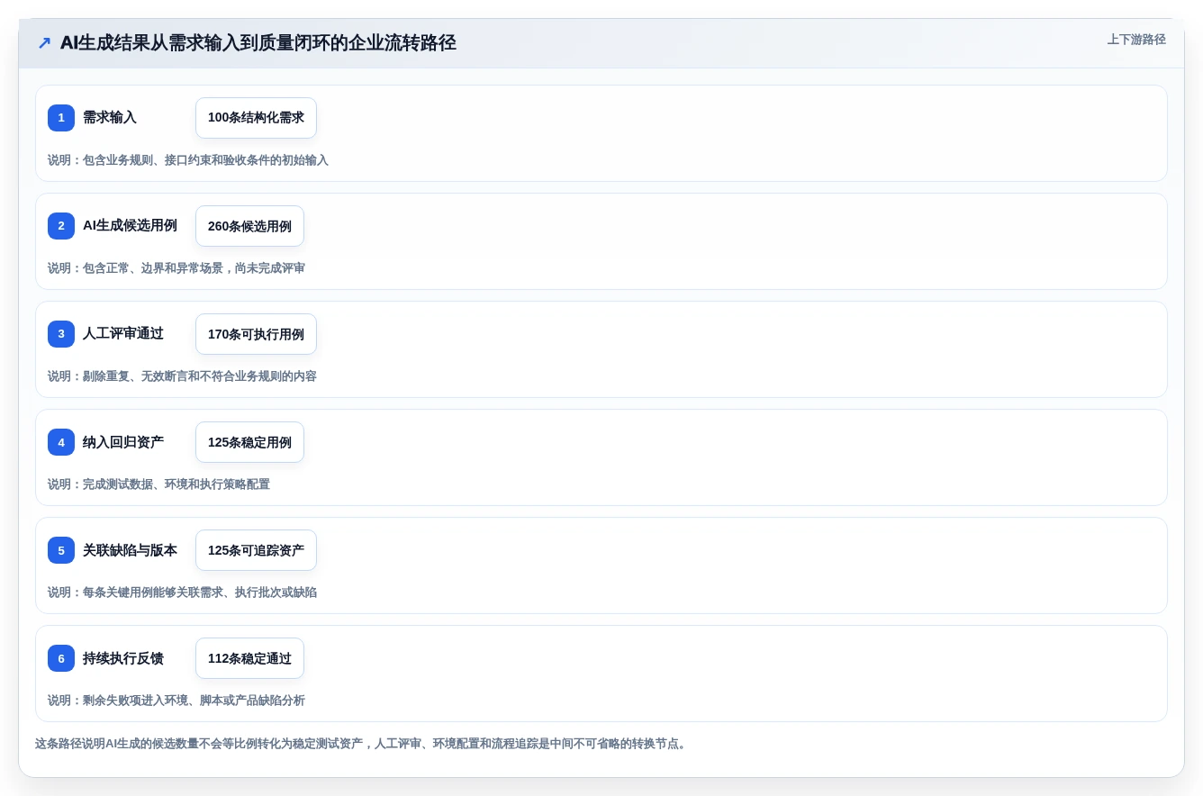
Task: Click the step 1 number badge
Action: [61, 118]
